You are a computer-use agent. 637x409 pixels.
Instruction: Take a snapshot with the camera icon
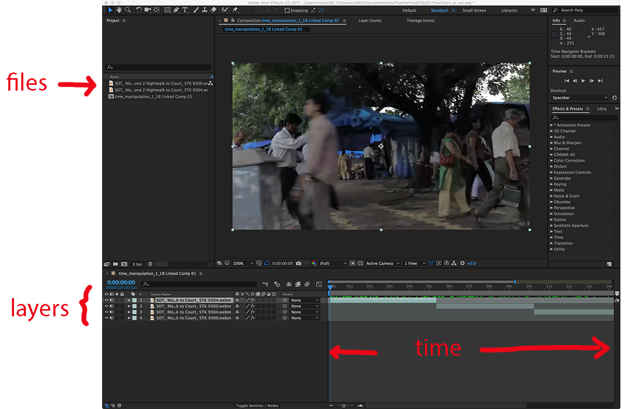pos(298,264)
